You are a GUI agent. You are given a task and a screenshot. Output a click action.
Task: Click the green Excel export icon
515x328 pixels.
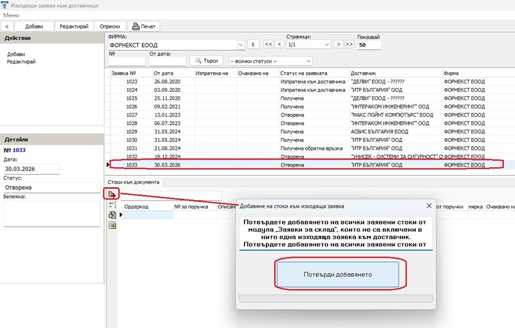111,225
